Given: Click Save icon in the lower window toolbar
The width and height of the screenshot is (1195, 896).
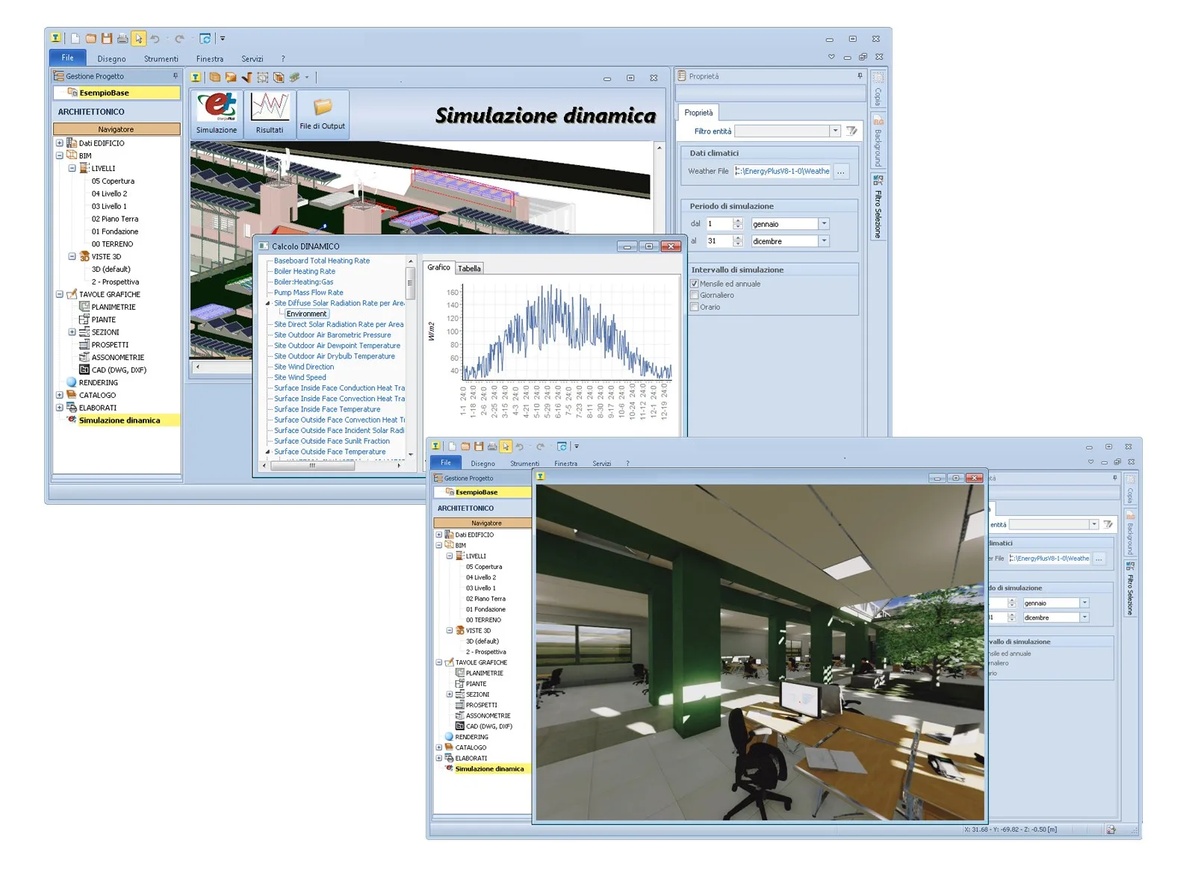Looking at the screenshot, I should click(479, 447).
